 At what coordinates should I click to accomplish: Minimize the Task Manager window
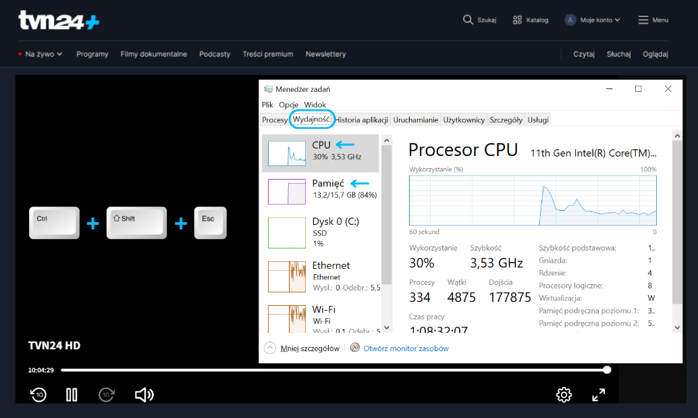click(609, 89)
